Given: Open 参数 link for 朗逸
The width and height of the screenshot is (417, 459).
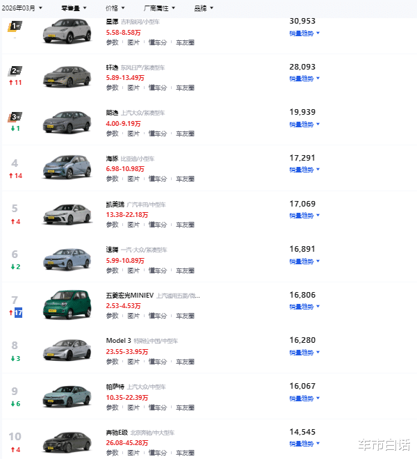Looking at the screenshot, I should tap(113, 134).
